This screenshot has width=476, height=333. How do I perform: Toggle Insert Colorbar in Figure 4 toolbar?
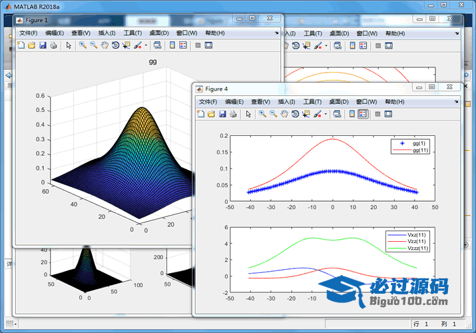click(352, 114)
